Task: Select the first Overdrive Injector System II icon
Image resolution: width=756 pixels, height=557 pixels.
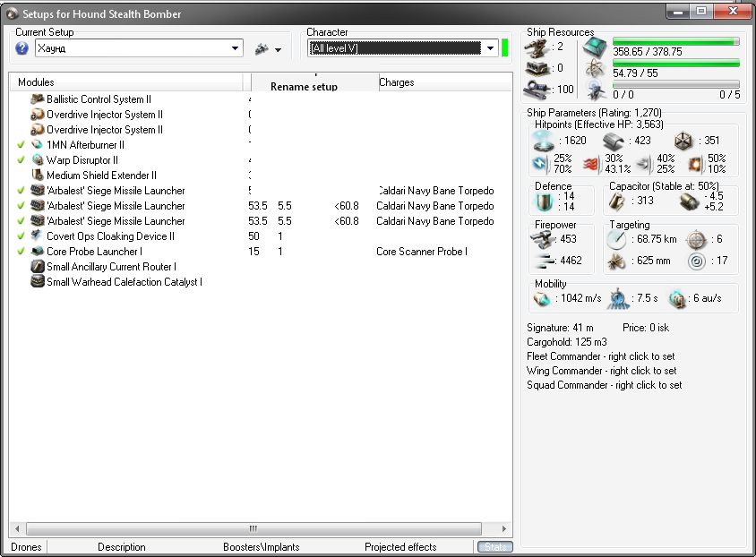Action: tap(37, 115)
